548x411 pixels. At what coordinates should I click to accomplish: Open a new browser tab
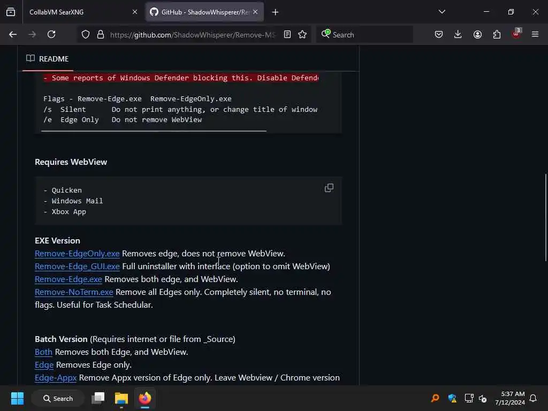(x=276, y=12)
